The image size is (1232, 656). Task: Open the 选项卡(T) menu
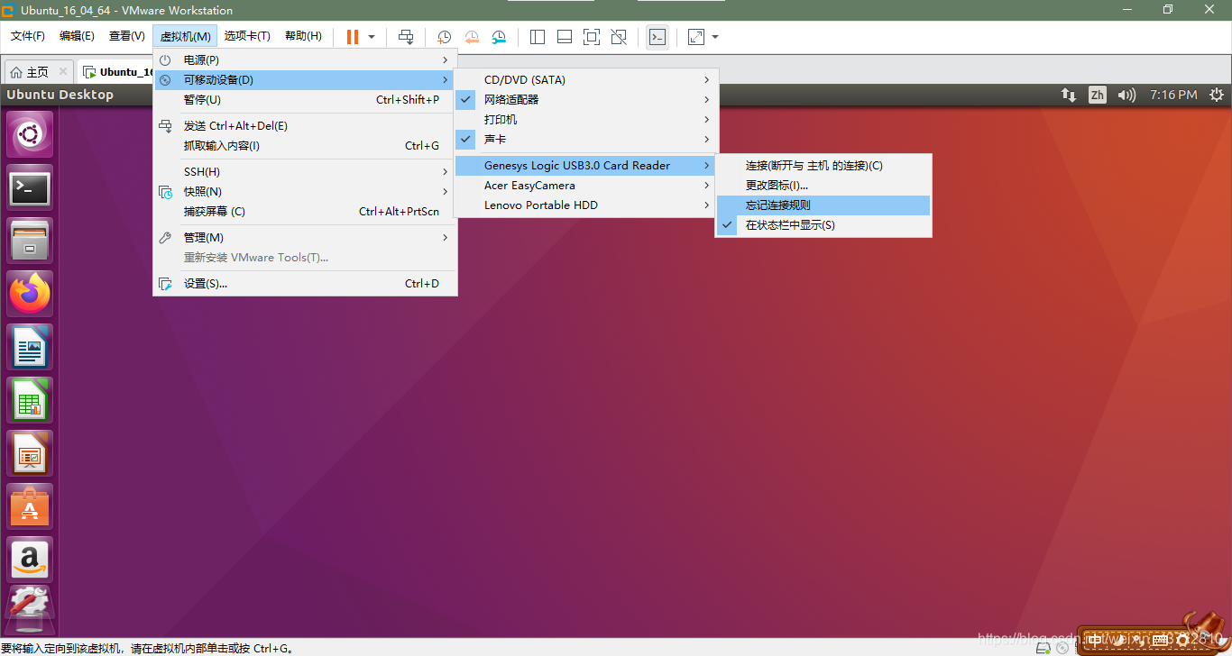point(247,36)
